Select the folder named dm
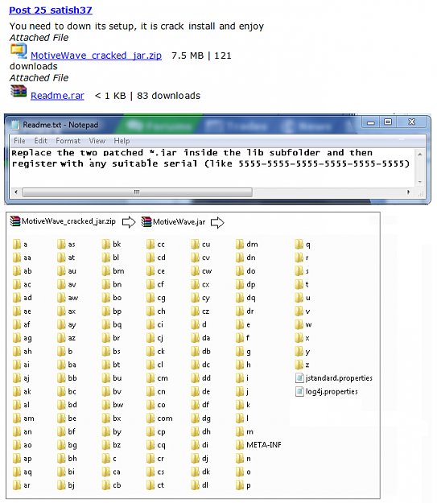The height and width of the screenshot is (503, 437). (x=247, y=245)
